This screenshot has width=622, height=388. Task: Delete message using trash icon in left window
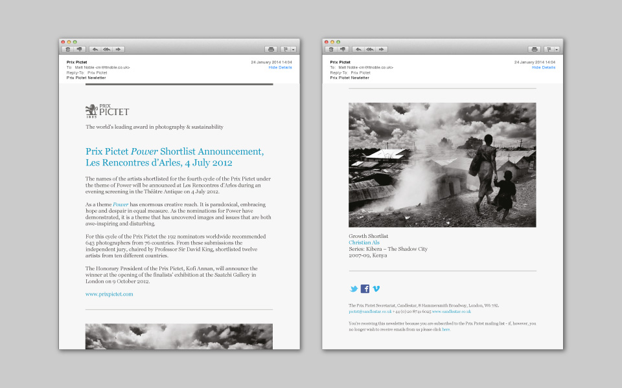tap(68, 50)
